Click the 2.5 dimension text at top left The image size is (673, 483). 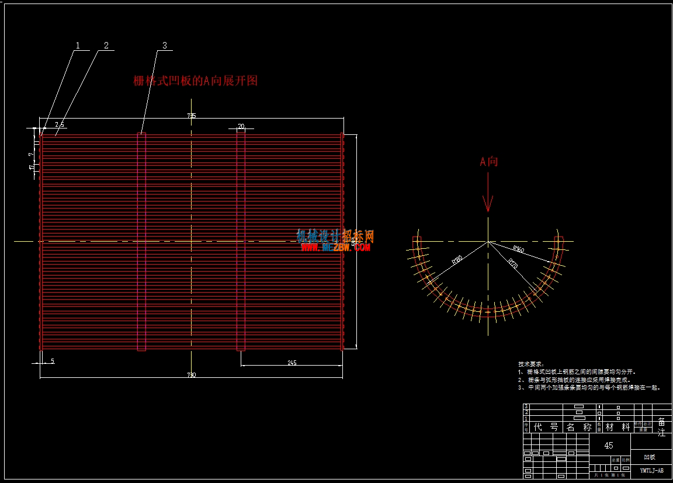coord(60,124)
